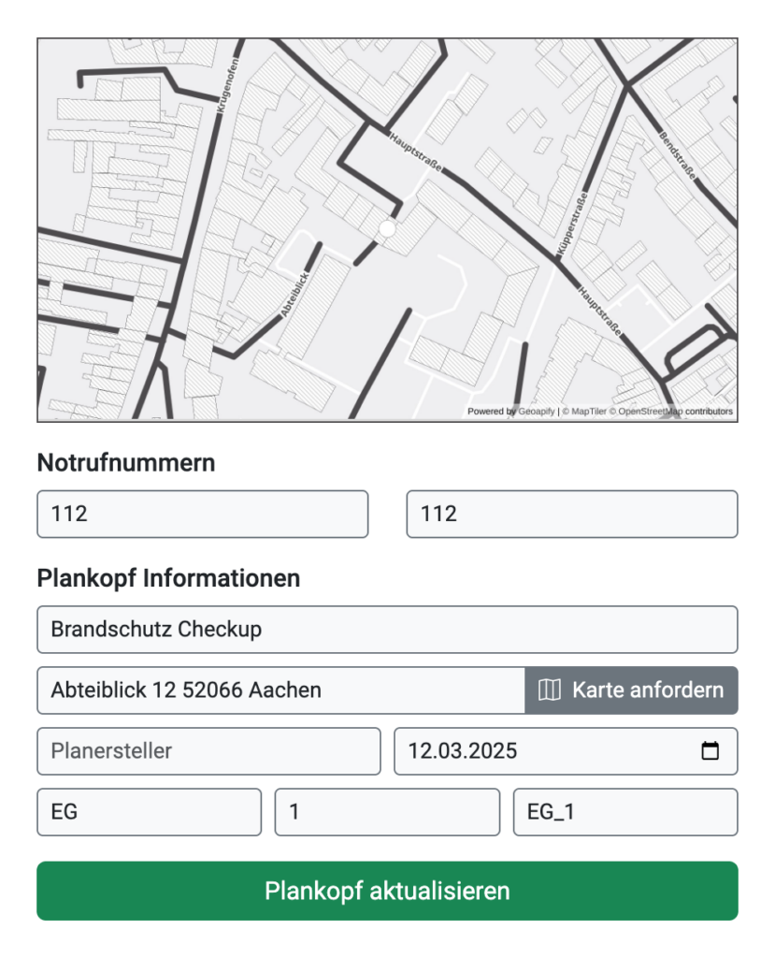The width and height of the screenshot is (775, 958).
Task: Select the second 112 Notrufnummern field
Action: tap(571, 513)
